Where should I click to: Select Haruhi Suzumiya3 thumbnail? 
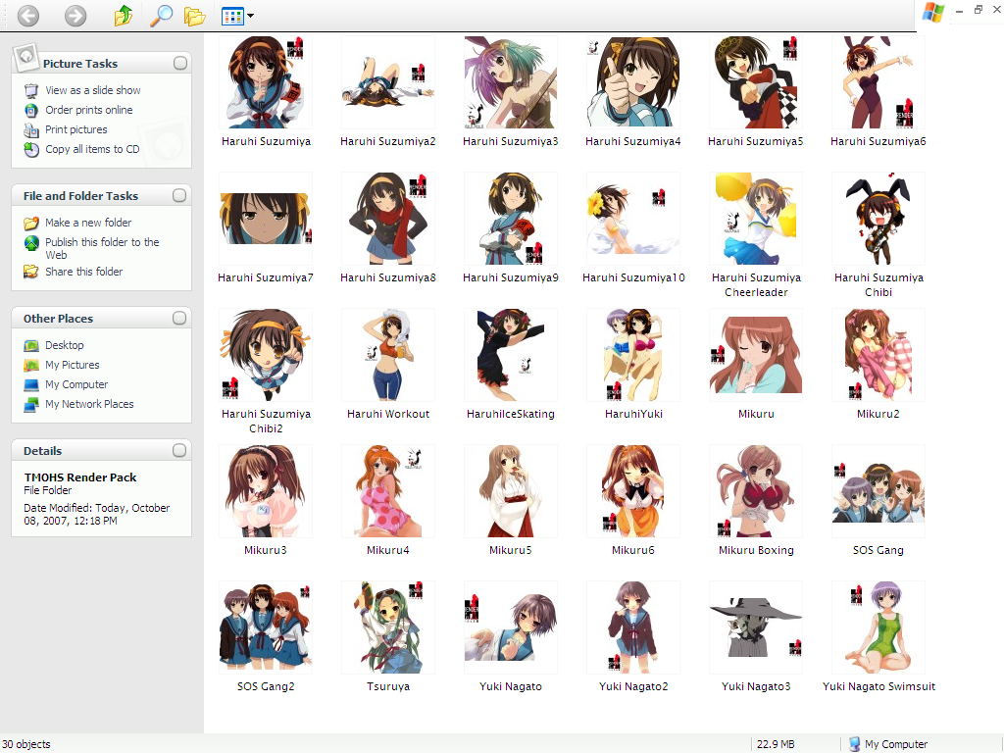510,82
